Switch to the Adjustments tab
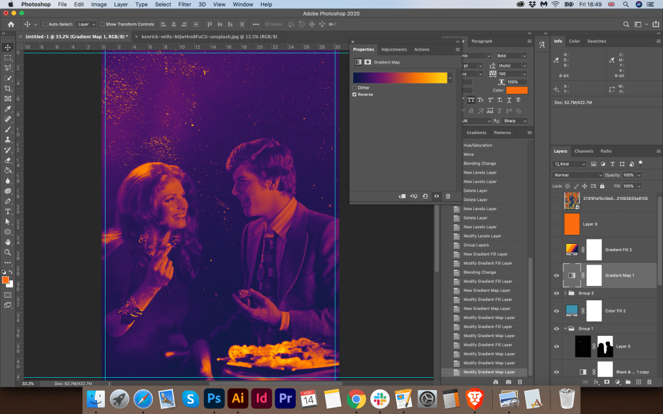The height and width of the screenshot is (414, 663). [x=394, y=49]
